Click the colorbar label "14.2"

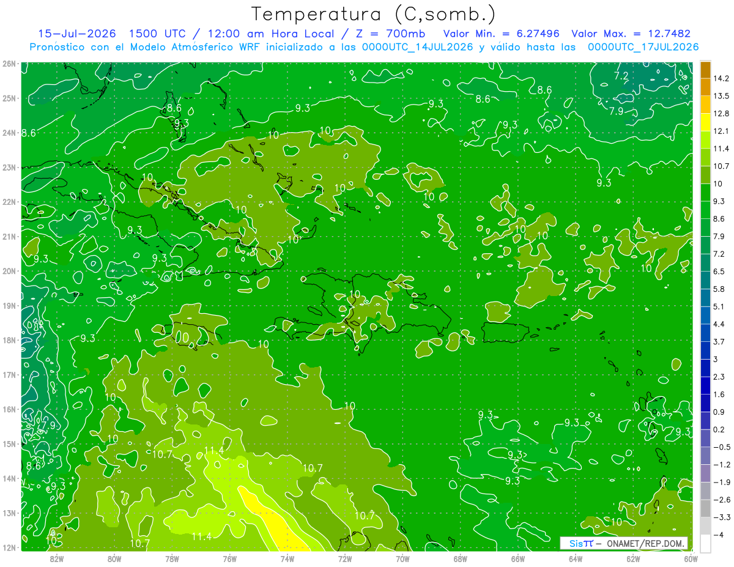pyautogui.click(x=722, y=78)
